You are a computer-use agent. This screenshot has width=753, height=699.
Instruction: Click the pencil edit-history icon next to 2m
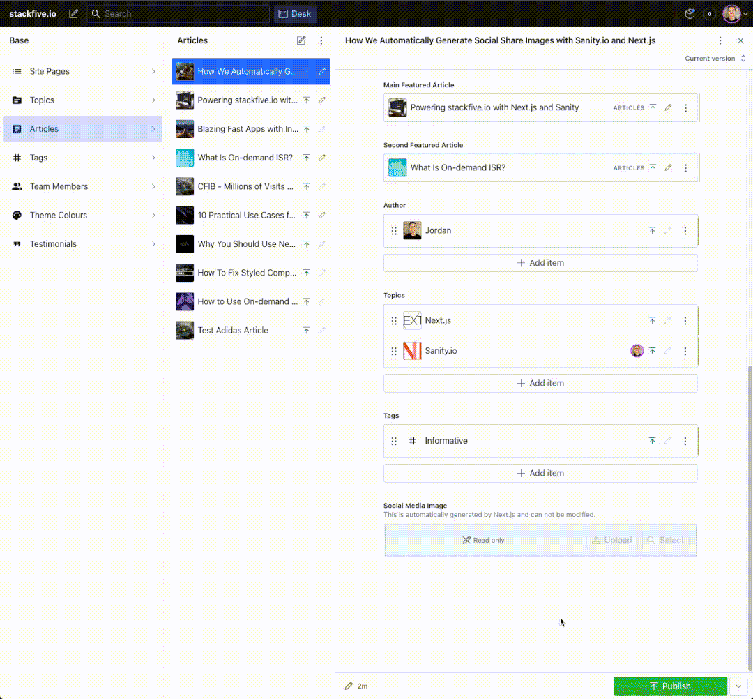point(349,686)
